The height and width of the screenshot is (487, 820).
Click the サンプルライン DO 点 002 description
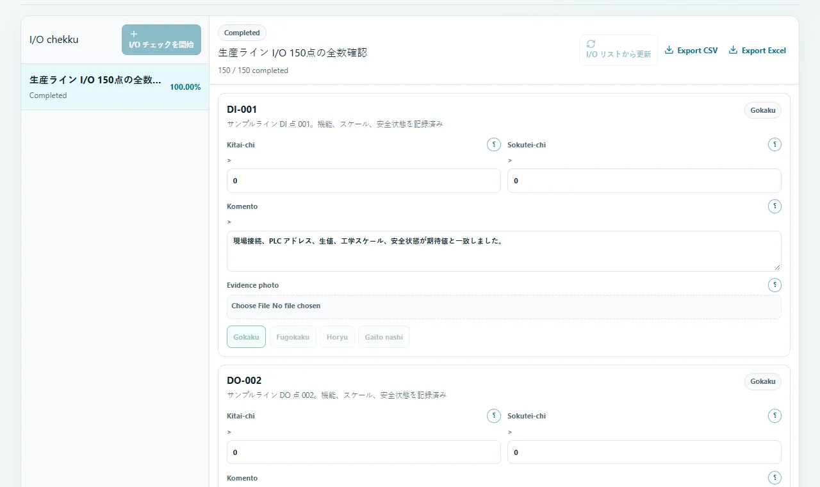click(x=337, y=395)
